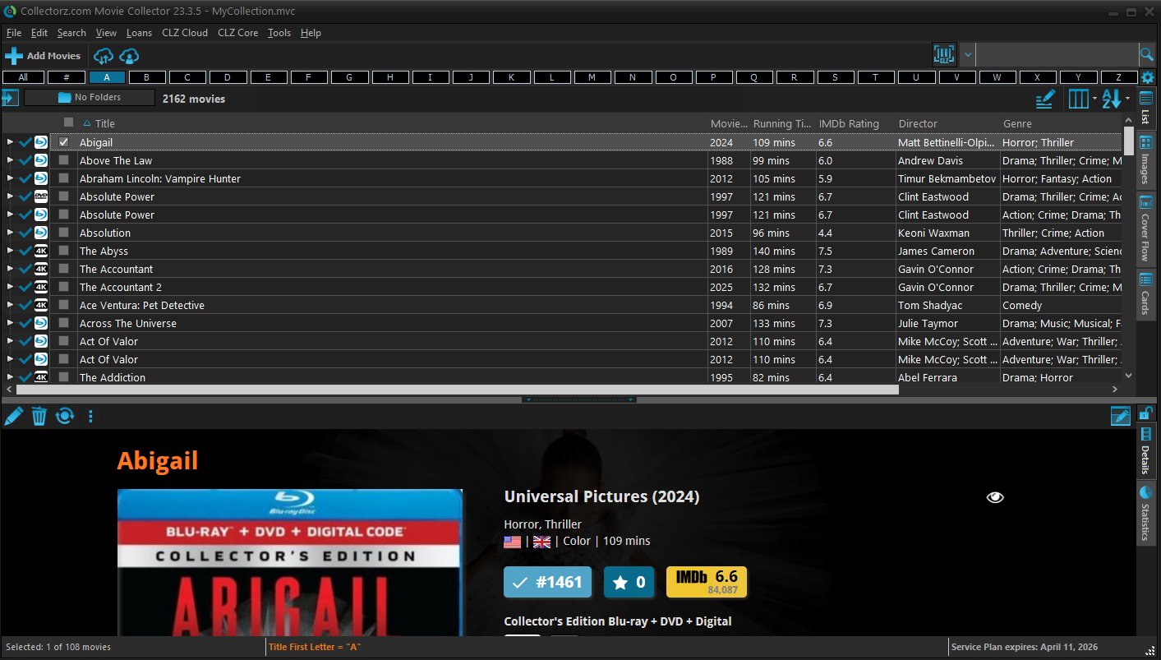
Task: Click the details panel template edit icon
Action: click(x=1121, y=416)
